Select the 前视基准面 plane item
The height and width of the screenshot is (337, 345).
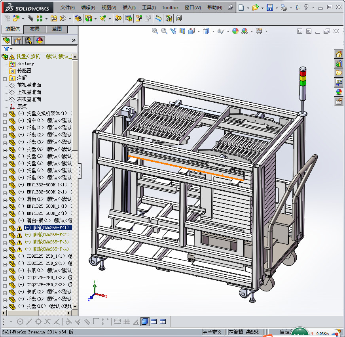pos(29,85)
